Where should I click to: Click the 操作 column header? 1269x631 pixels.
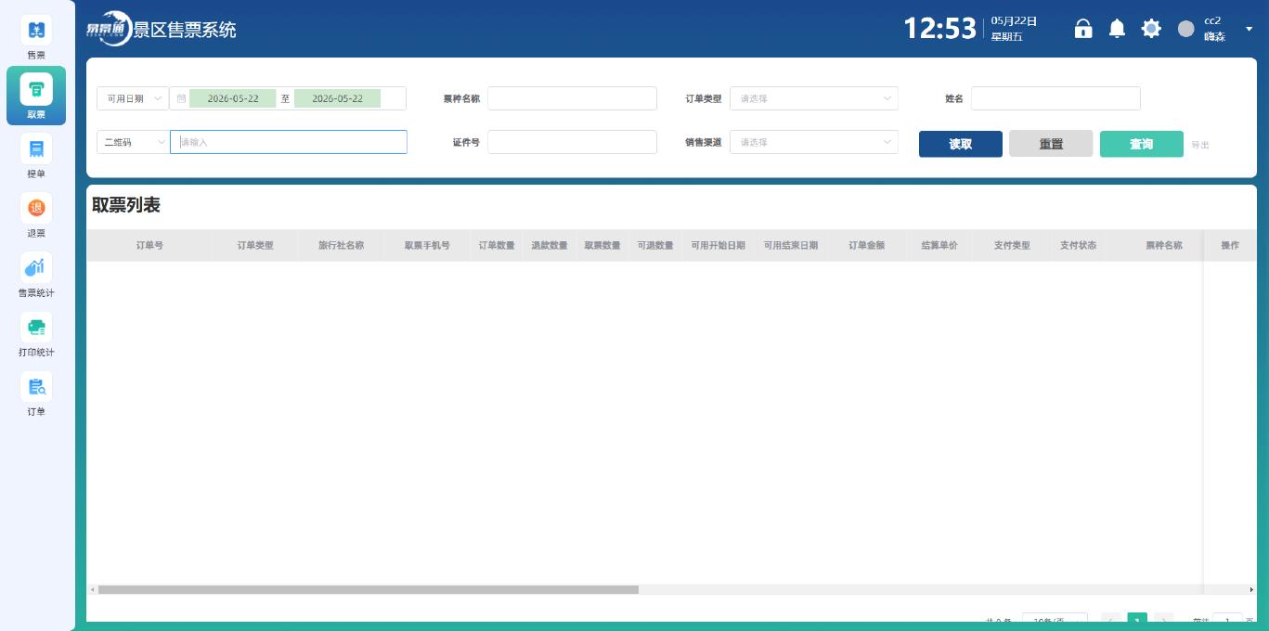[1230, 246]
